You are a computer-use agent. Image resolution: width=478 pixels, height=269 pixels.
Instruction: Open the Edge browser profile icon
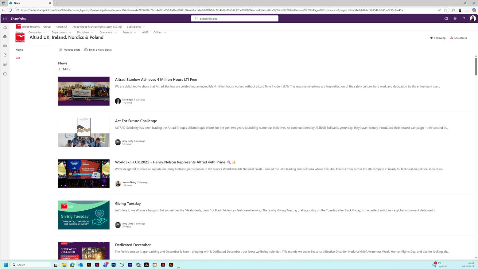click(x=460, y=10)
